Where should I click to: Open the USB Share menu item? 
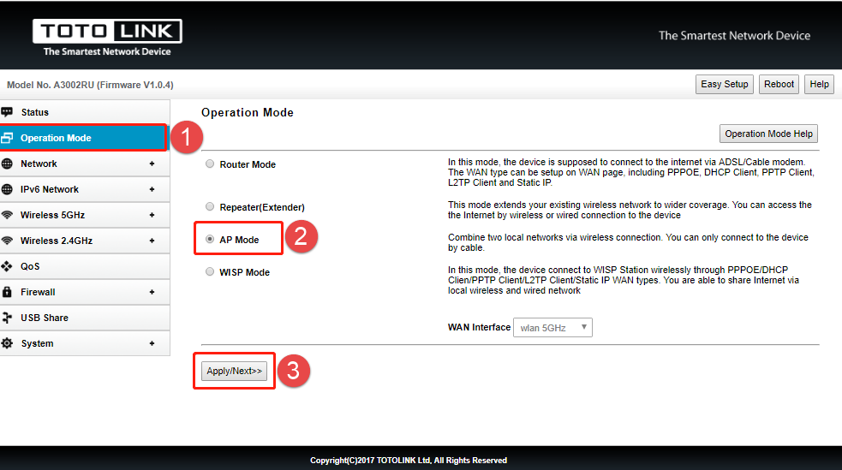tap(85, 318)
